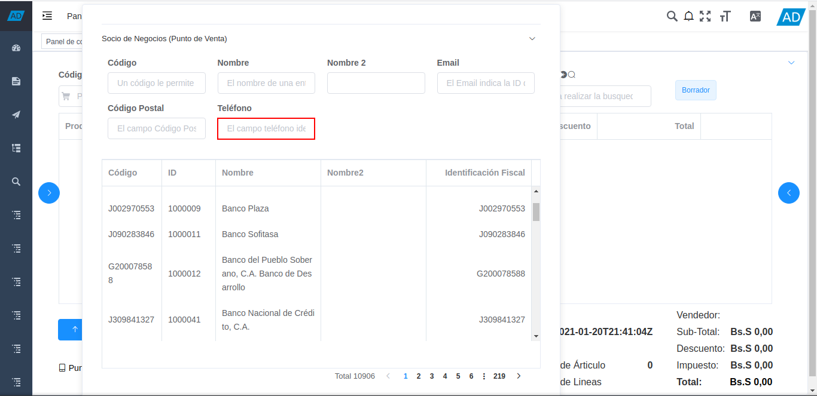The height and width of the screenshot is (396, 817).
Task: Click the AD logo at top left
Action: coord(16,16)
